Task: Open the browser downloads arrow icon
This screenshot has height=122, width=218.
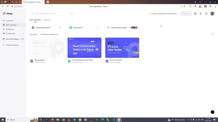Action: 215,6
